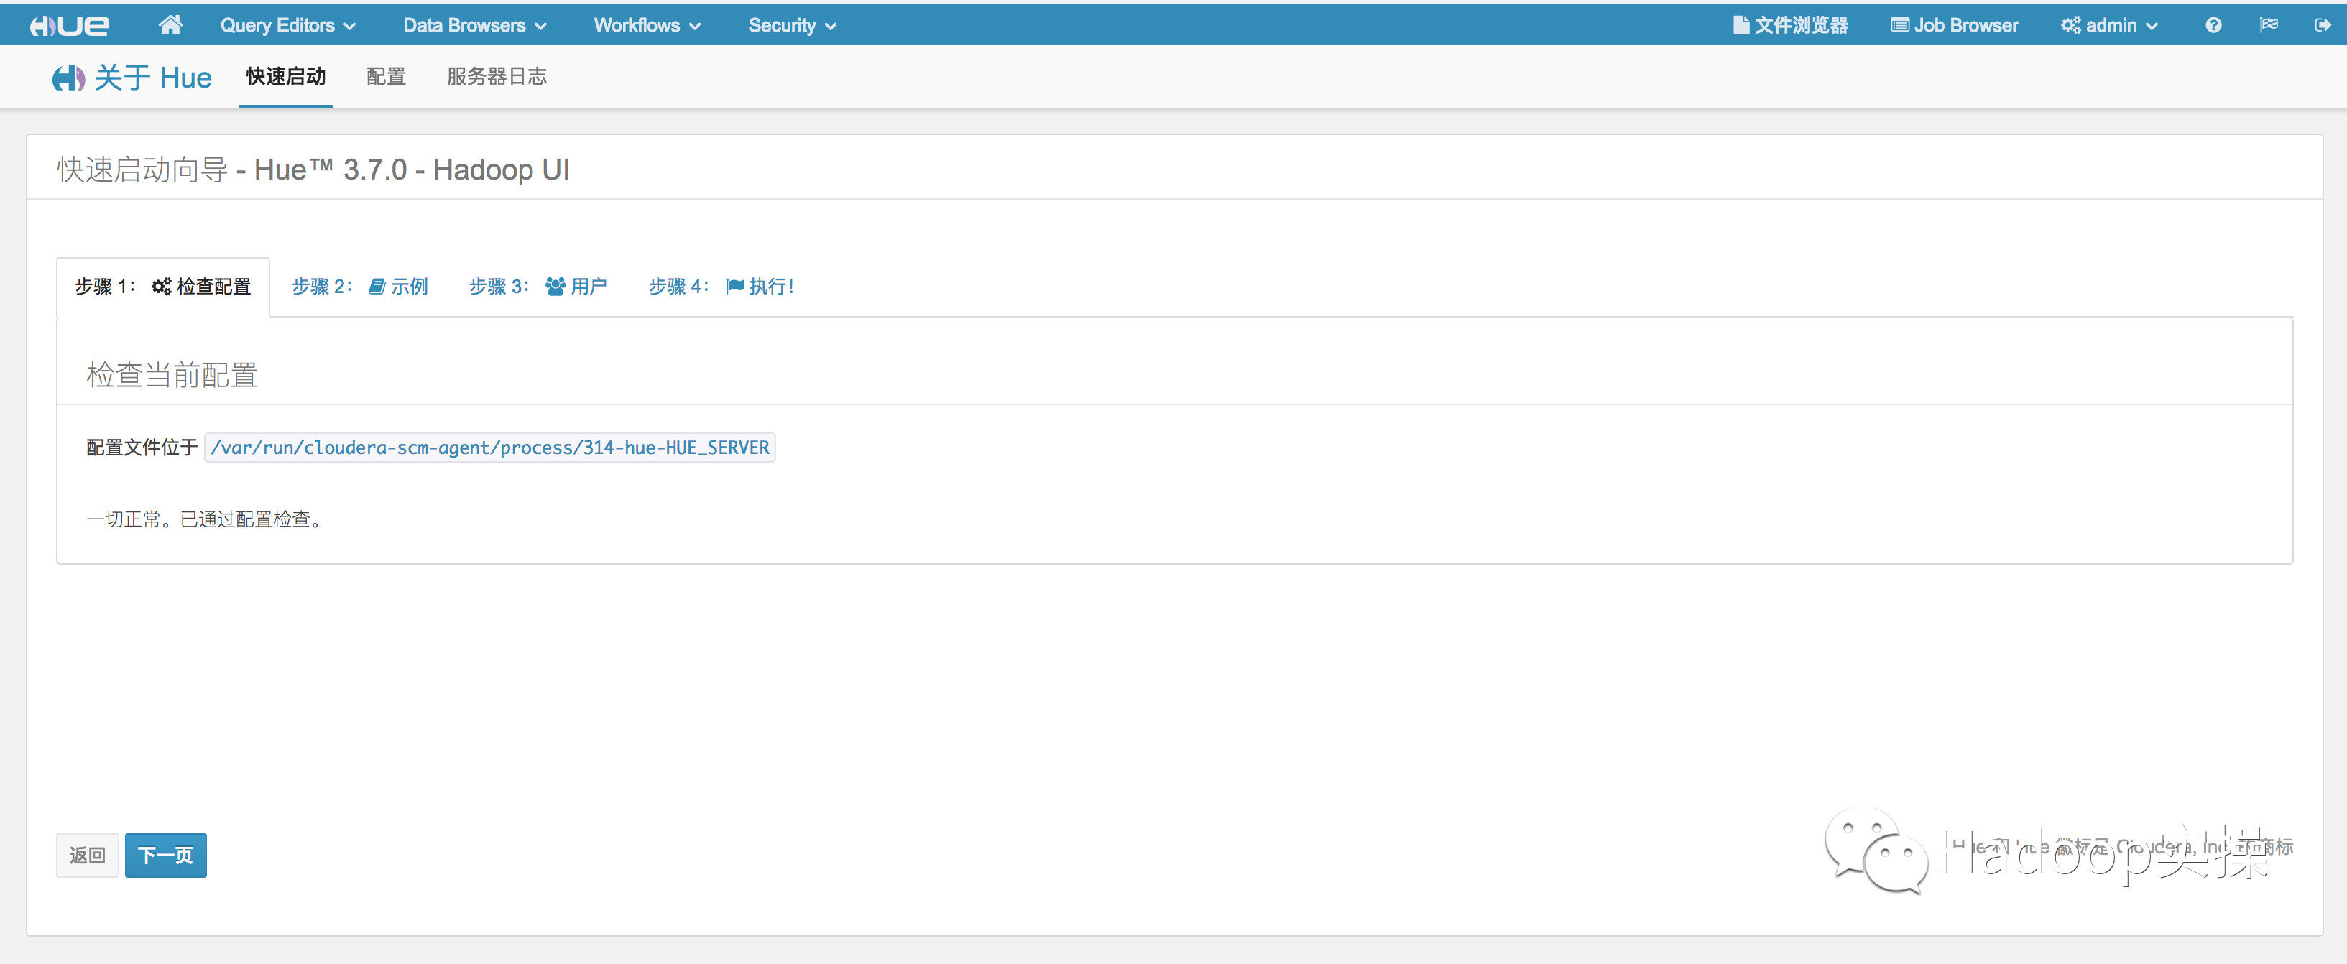Click the checkered flag tour icon
Image resolution: width=2347 pixels, height=964 pixels.
point(2269,26)
